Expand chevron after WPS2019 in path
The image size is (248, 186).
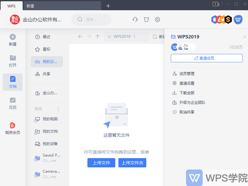(x=135, y=37)
